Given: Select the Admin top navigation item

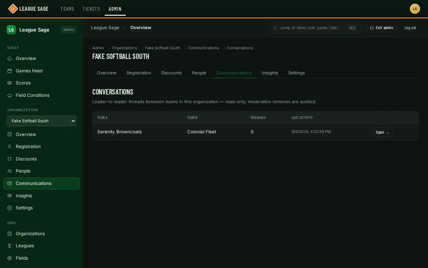Looking at the screenshot, I should point(115,9).
